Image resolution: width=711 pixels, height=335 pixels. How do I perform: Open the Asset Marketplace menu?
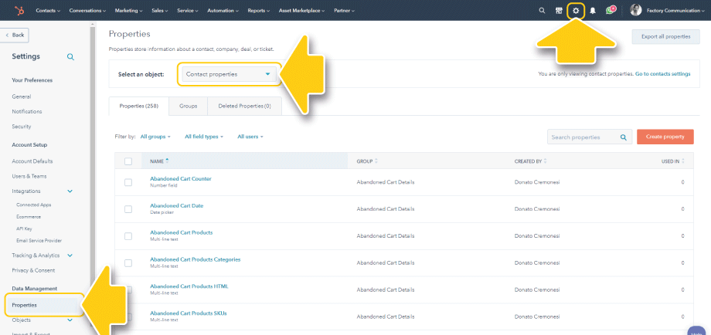pyautogui.click(x=302, y=10)
